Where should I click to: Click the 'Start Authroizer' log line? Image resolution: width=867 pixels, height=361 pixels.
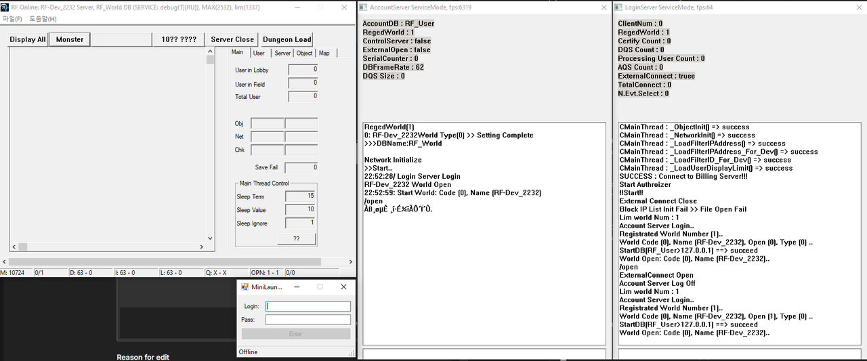point(646,185)
